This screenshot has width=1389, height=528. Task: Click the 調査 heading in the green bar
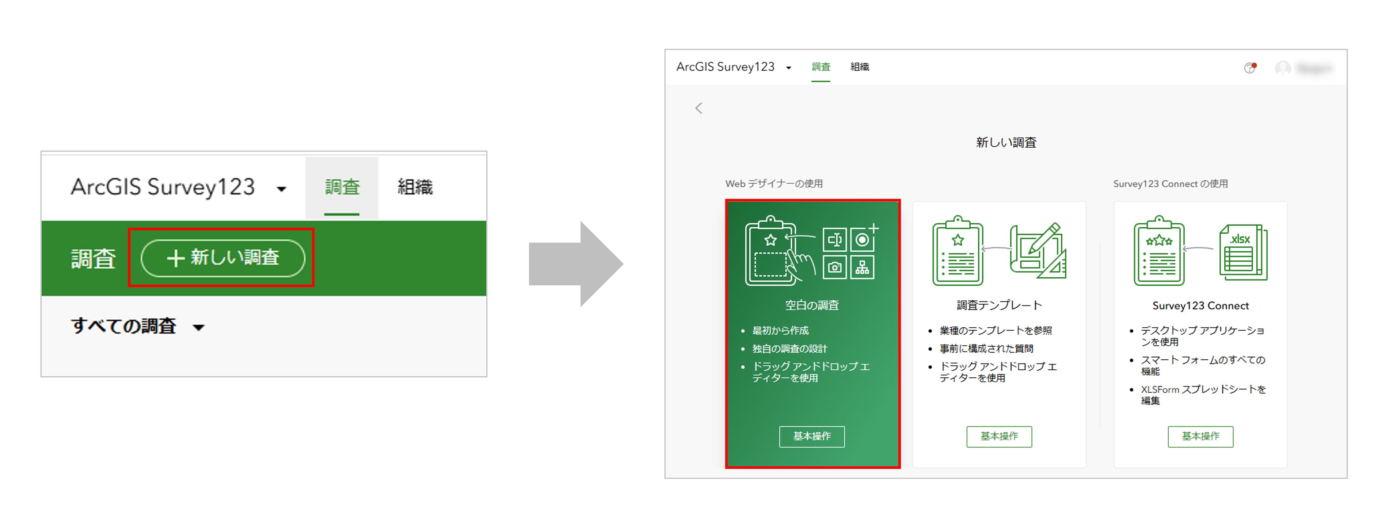[x=93, y=259]
